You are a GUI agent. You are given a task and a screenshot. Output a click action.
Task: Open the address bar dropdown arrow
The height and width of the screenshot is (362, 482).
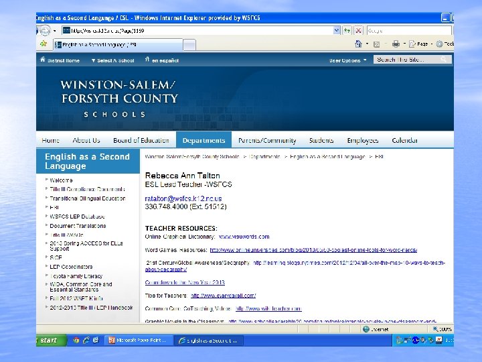pos(337,30)
